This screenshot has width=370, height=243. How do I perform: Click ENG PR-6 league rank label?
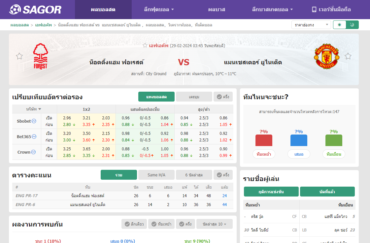coord(25,204)
